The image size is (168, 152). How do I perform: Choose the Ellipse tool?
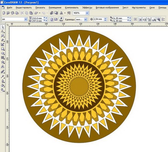coord(3,53)
